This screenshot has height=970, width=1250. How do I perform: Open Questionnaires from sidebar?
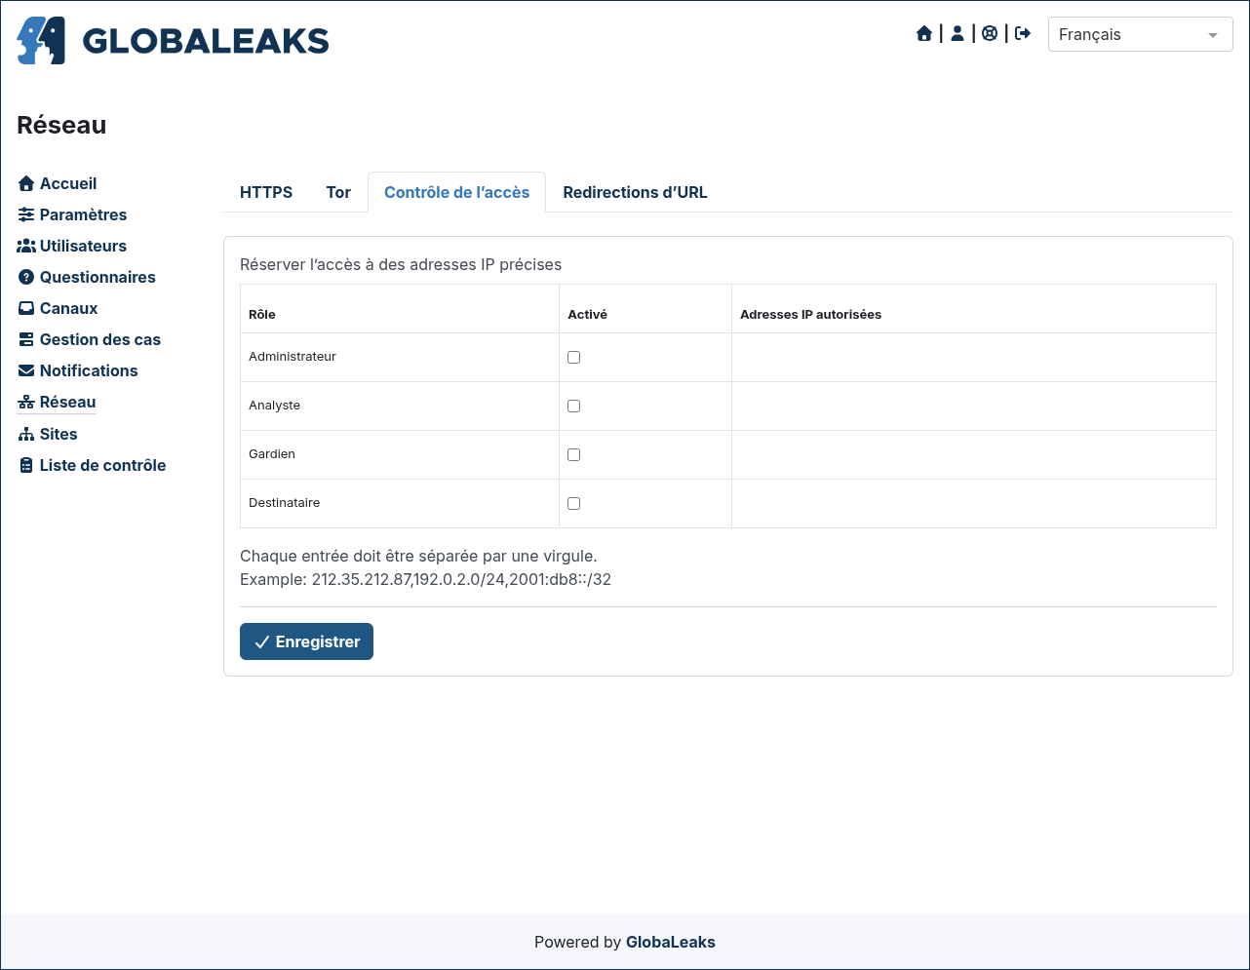(x=88, y=277)
